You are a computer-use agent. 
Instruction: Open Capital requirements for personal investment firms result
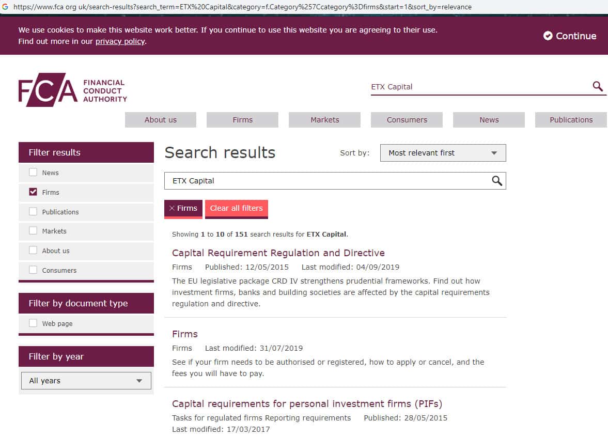[x=307, y=403]
